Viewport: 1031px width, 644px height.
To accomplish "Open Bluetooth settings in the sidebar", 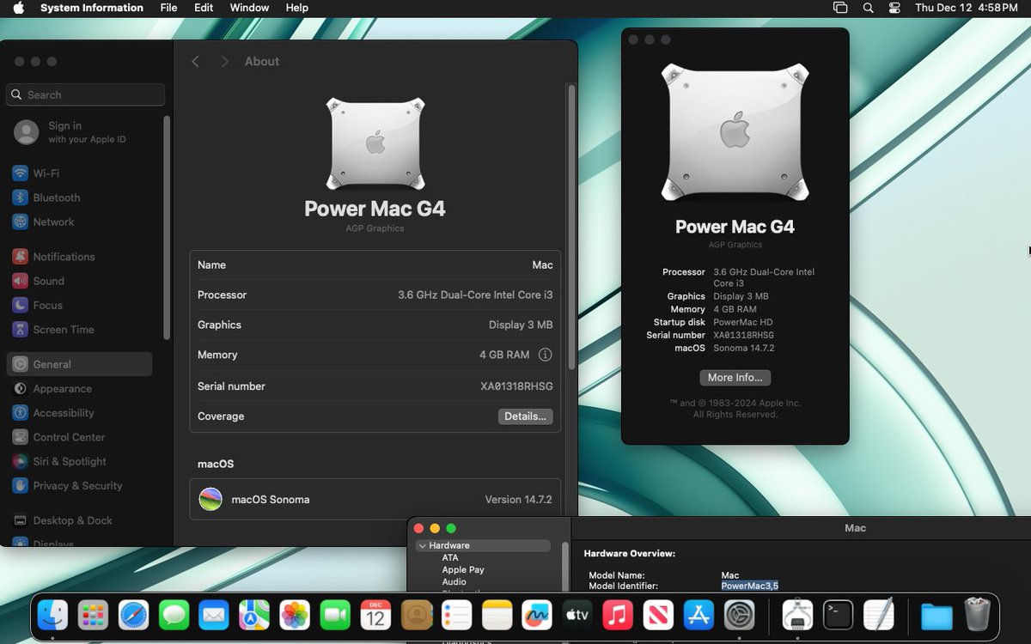I will coord(79,197).
